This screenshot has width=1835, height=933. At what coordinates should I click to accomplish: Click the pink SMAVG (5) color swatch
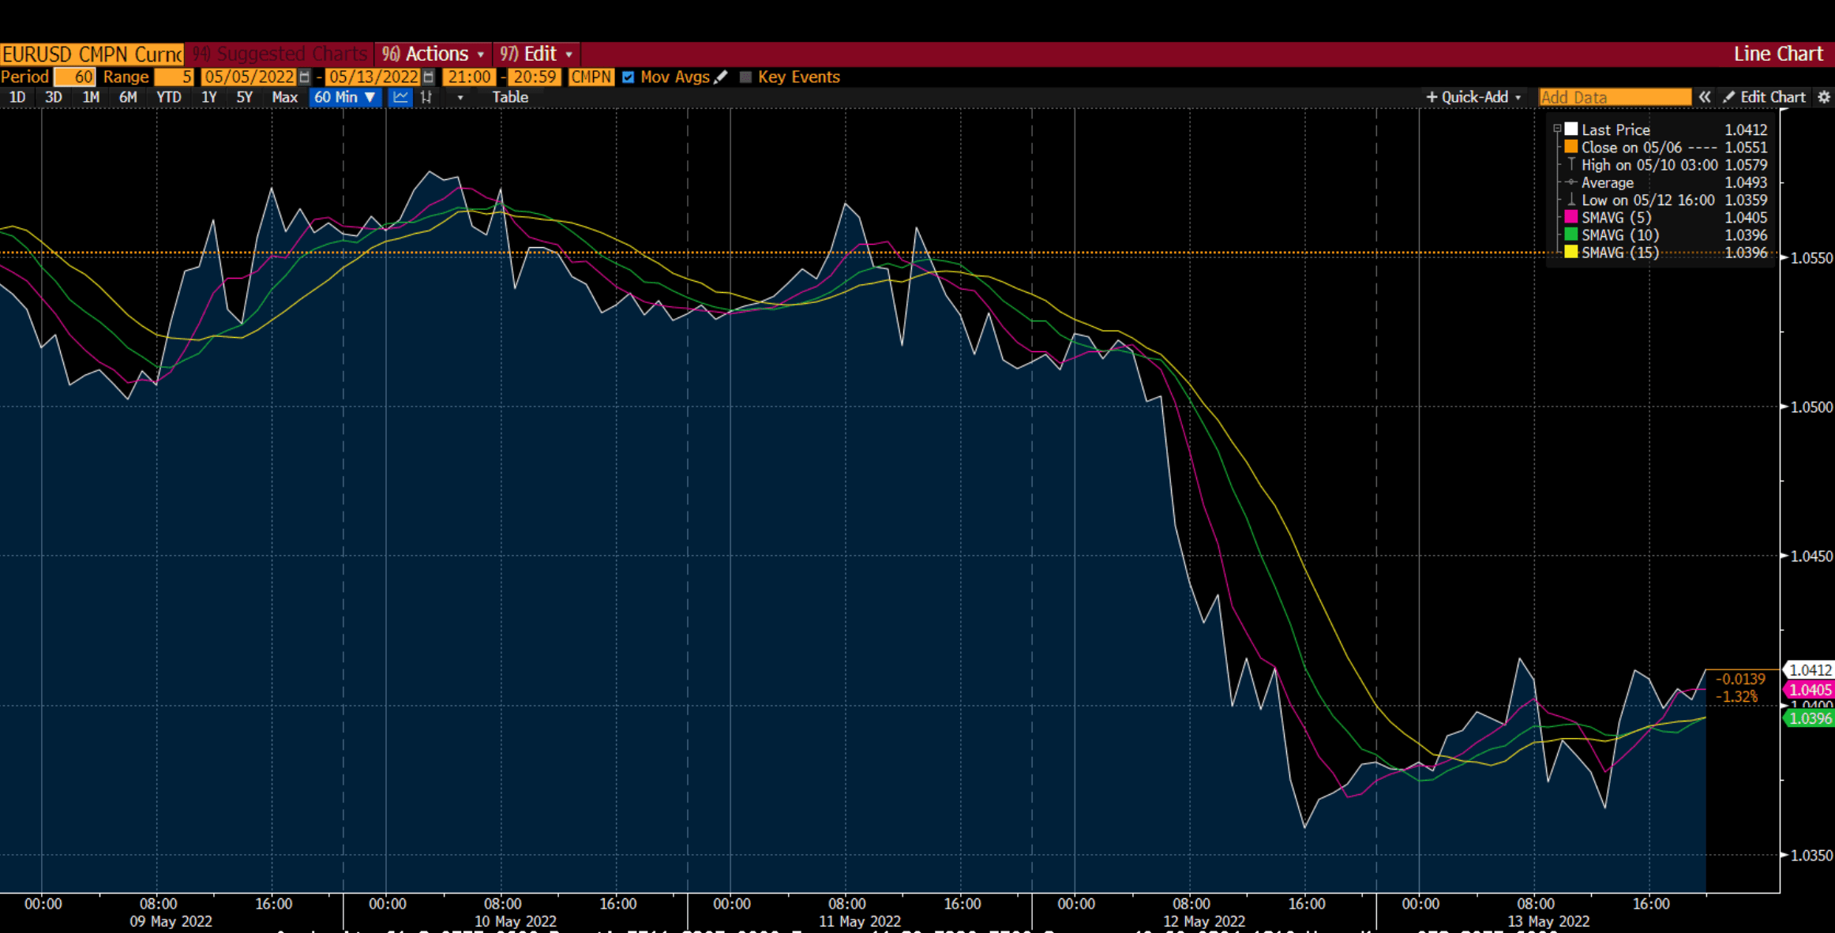coord(1571,217)
